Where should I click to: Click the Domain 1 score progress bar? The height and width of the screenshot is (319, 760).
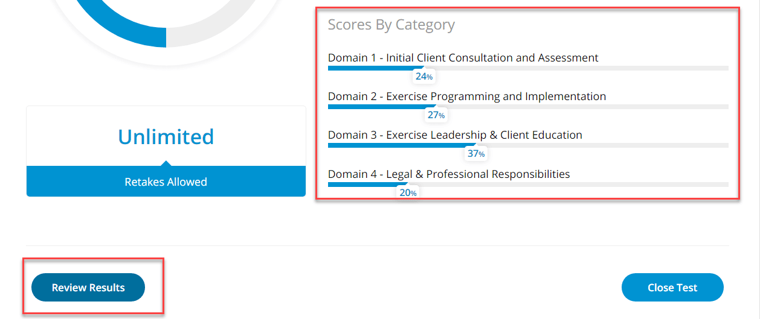click(x=527, y=68)
